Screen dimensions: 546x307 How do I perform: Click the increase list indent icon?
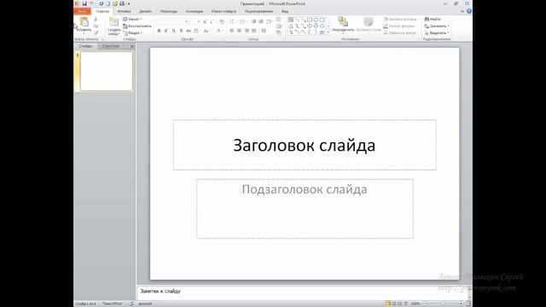point(261,21)
